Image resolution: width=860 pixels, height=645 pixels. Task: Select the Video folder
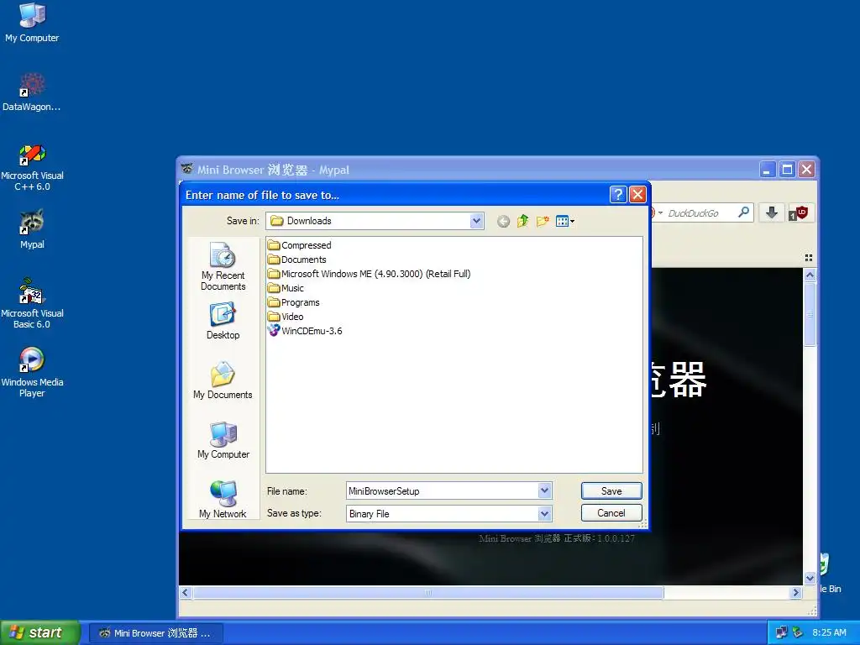click(x=286, y=317)
